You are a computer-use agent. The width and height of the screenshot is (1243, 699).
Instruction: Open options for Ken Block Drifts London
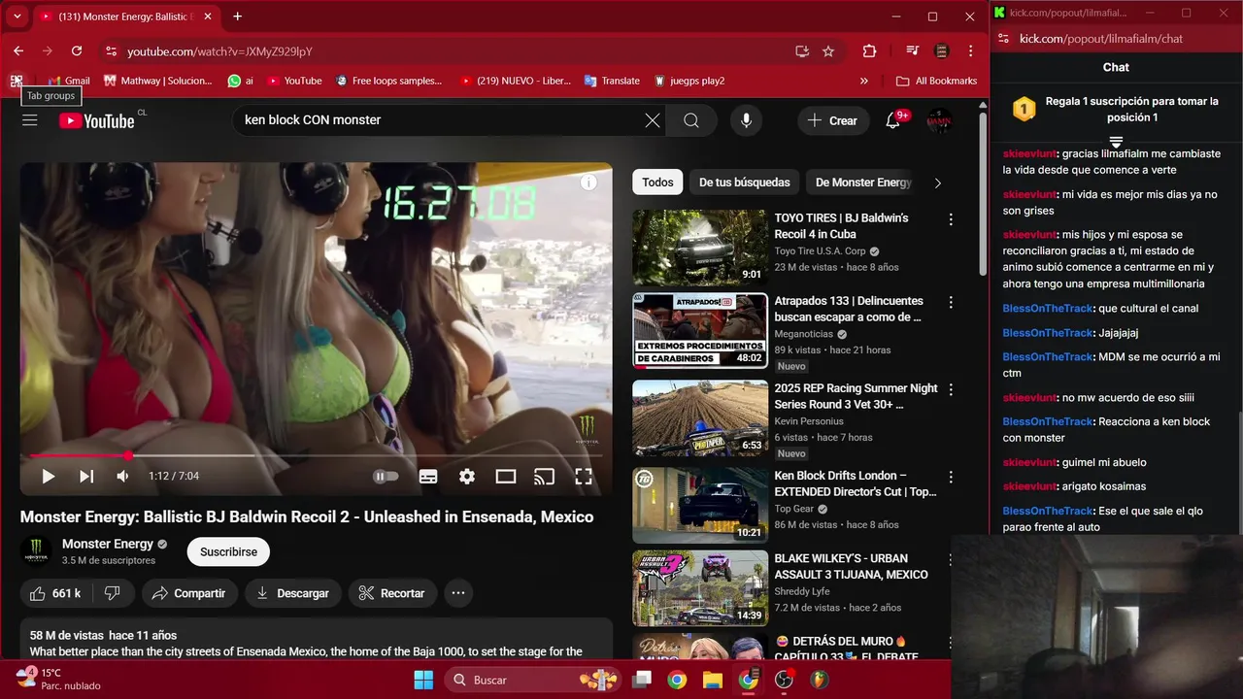[951, 477]
